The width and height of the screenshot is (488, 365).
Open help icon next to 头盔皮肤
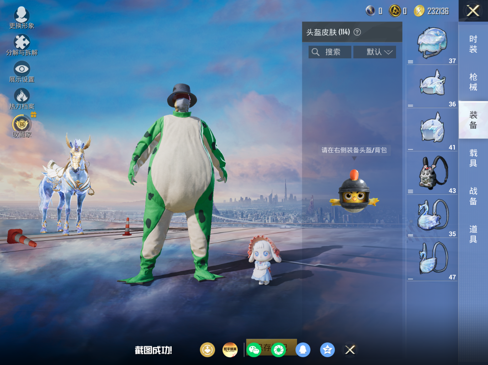[x=357, y=32]
